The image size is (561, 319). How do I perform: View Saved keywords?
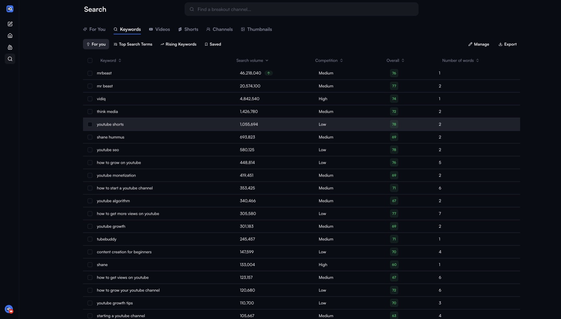tap(213, 44)
